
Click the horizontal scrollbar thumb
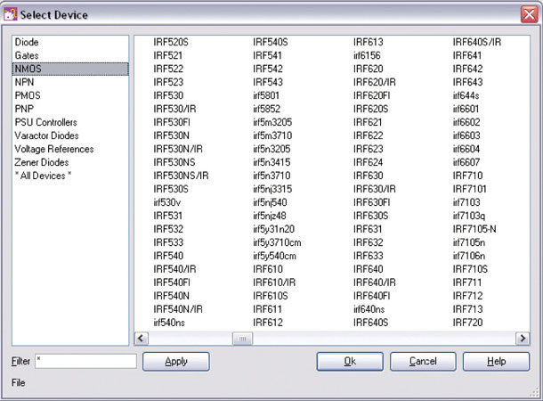pos(242,339)
